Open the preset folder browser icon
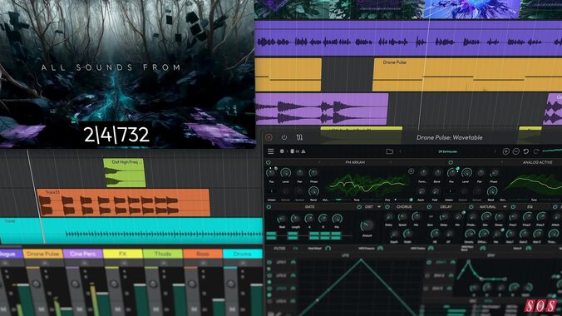 click(x=390, y=151)
